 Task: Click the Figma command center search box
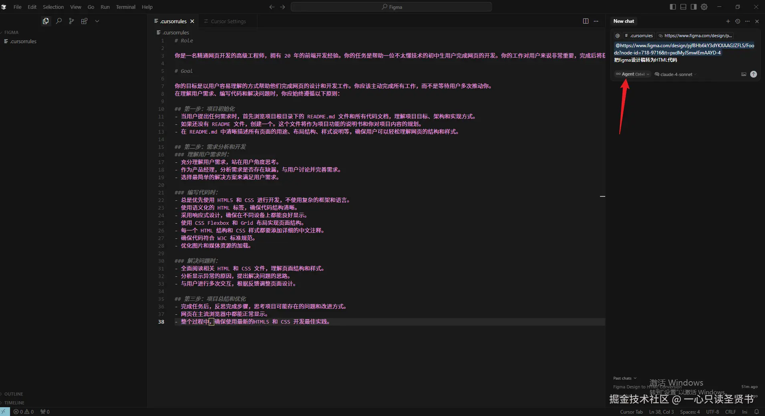[x=391, y=7]
